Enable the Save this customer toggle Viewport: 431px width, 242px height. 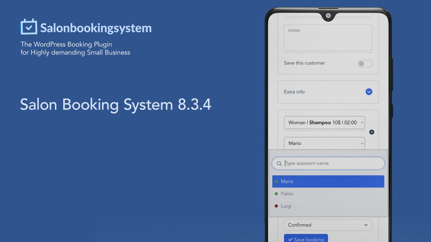pyautogui.click(x=364, y=64)
